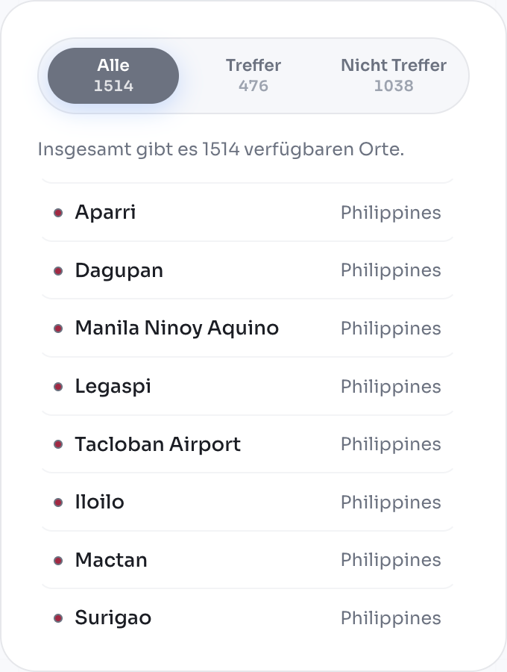
Task: Click the Iloilo location name
Action: click(99, 503)
